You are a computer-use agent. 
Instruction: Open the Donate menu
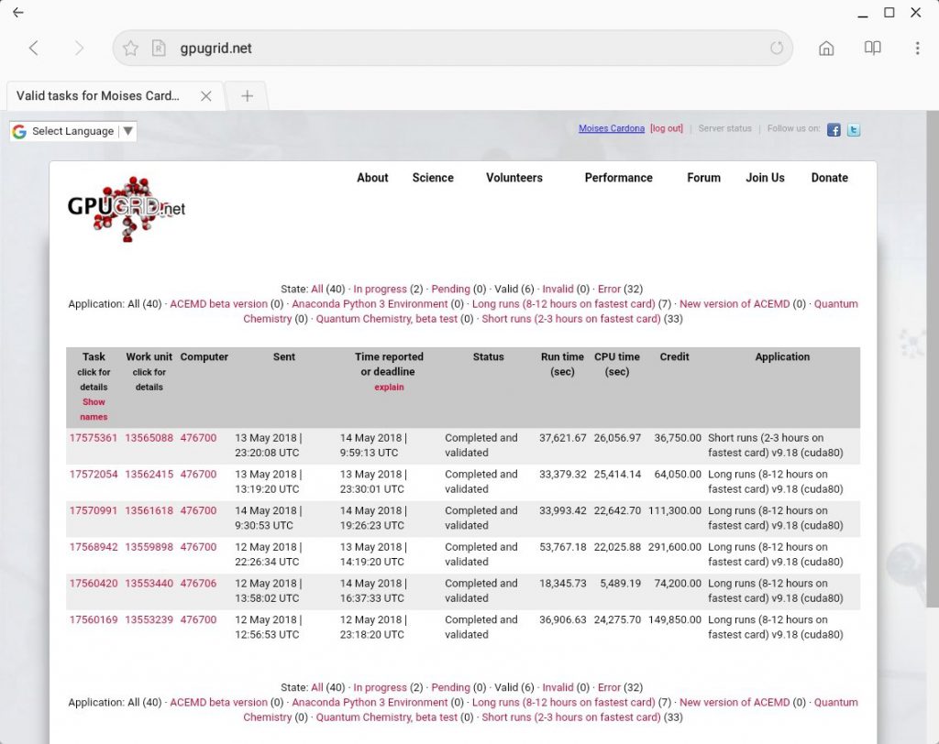click(829, 178)
